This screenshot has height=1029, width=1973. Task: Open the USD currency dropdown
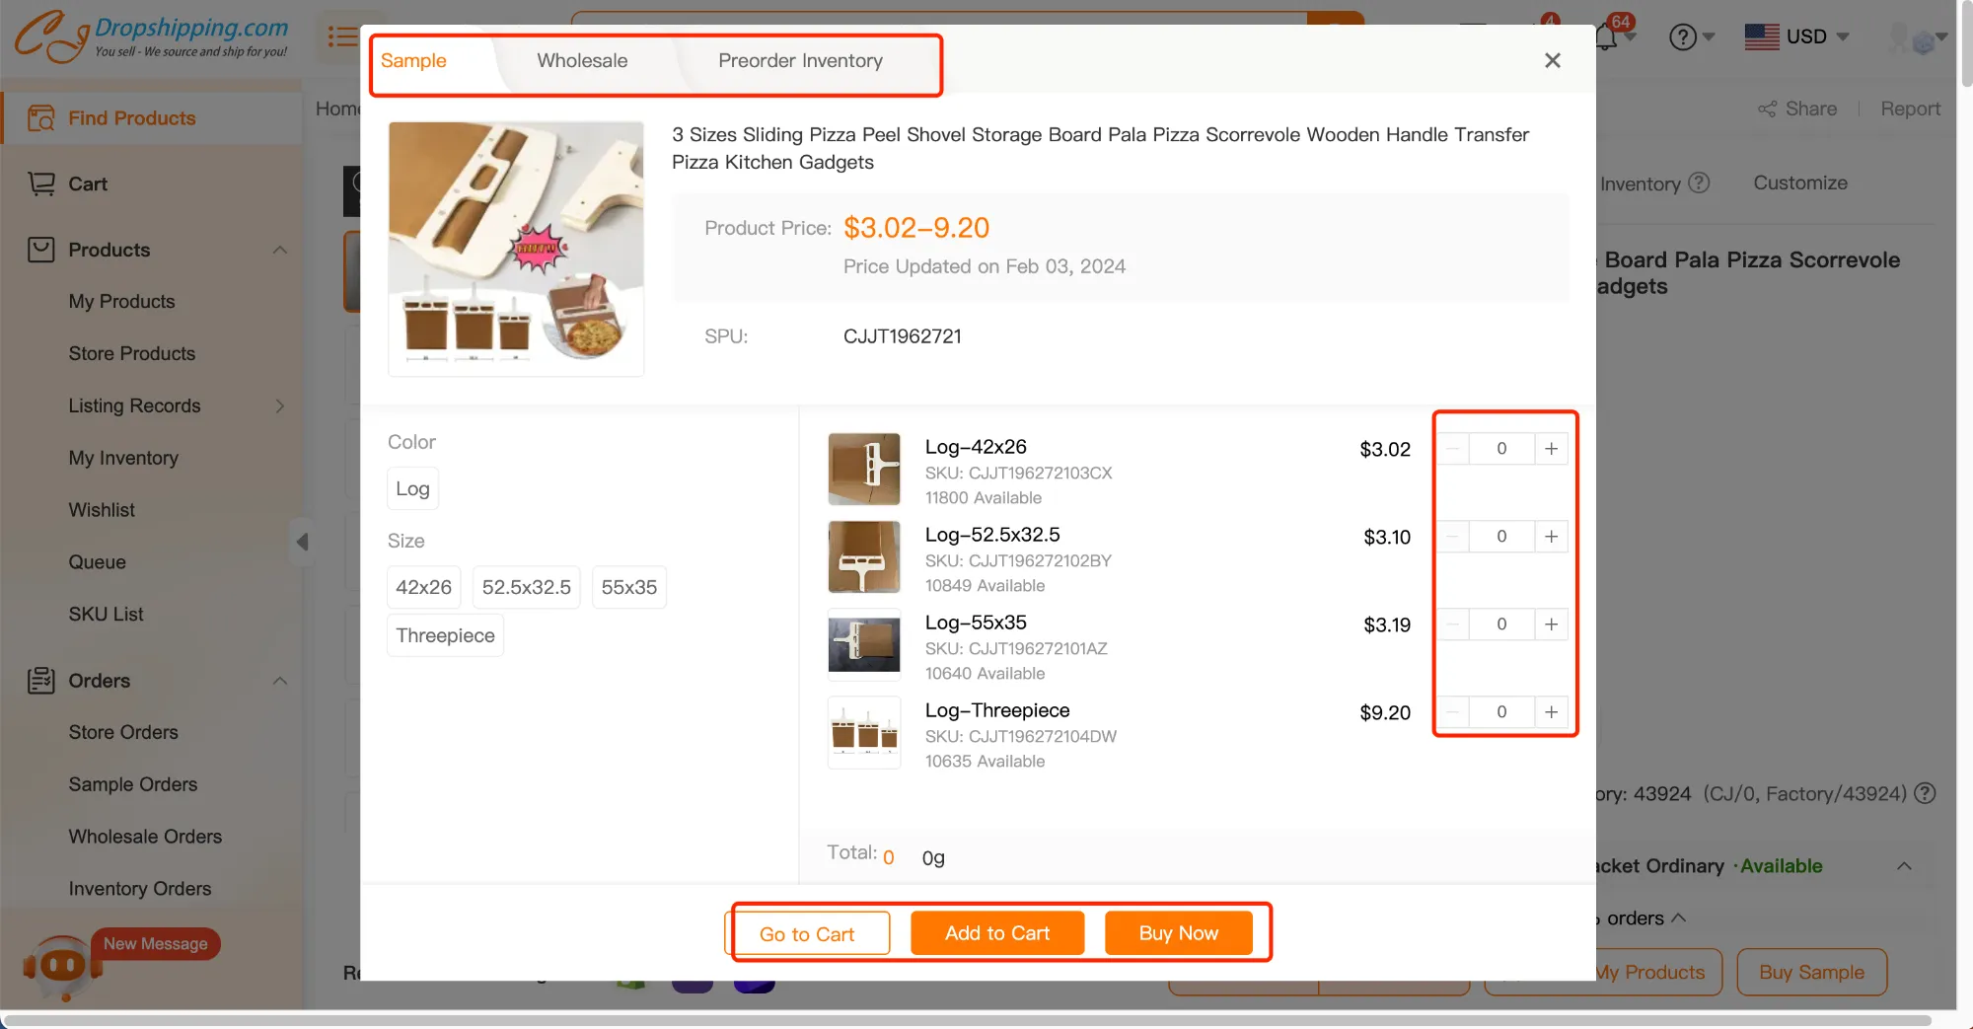1796,37
